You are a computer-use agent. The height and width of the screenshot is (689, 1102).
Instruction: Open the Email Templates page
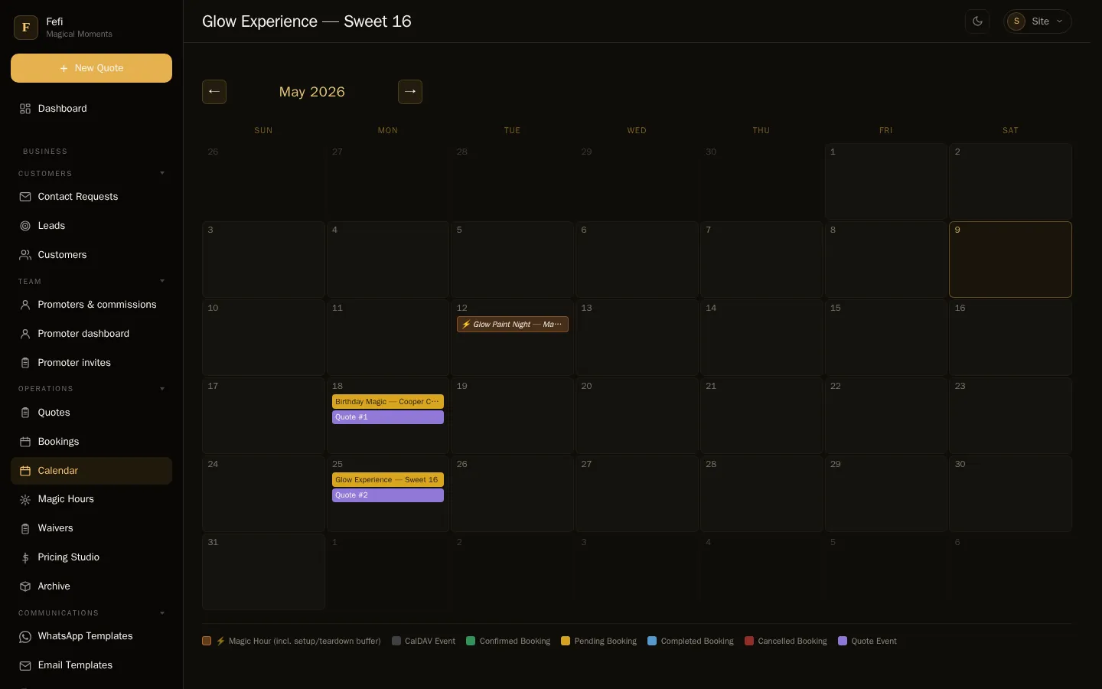point(91,665)
